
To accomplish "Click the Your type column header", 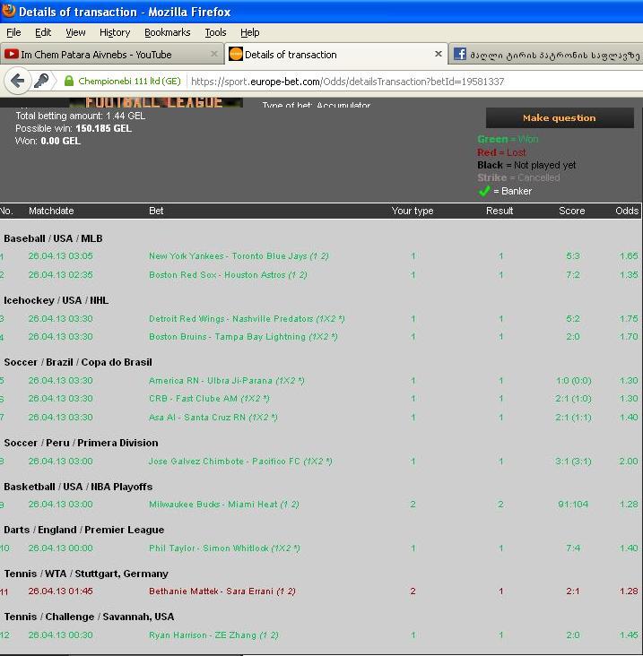I will tap(413, 211).
